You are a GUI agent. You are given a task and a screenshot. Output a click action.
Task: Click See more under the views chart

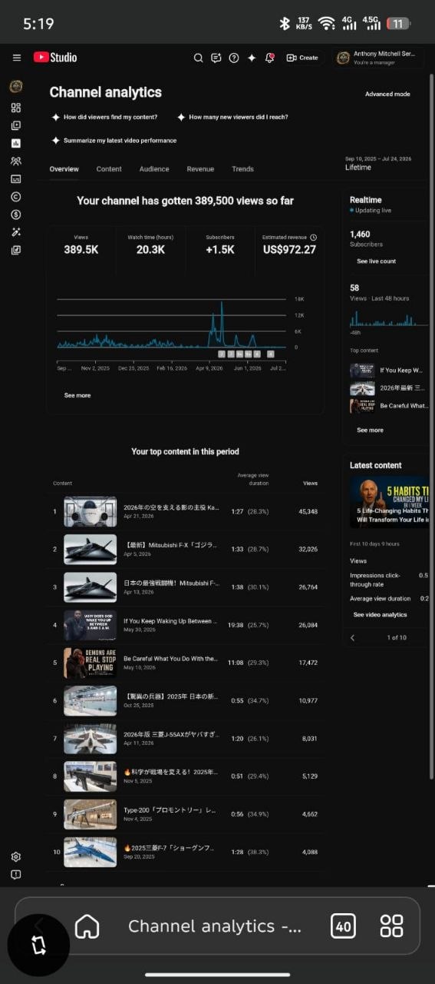(77, 395)
